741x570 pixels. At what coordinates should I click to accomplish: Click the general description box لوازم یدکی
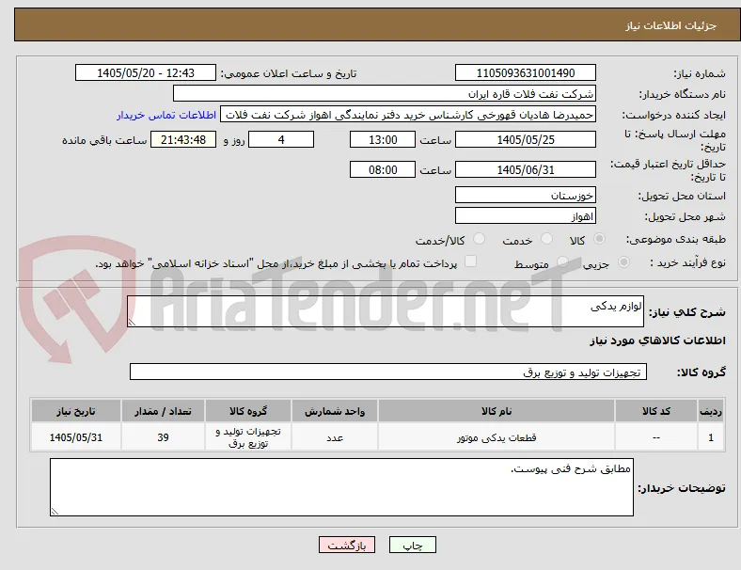coord(386,311)
